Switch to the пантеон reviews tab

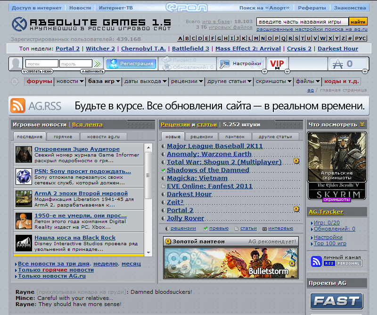[x=235, y=136]
